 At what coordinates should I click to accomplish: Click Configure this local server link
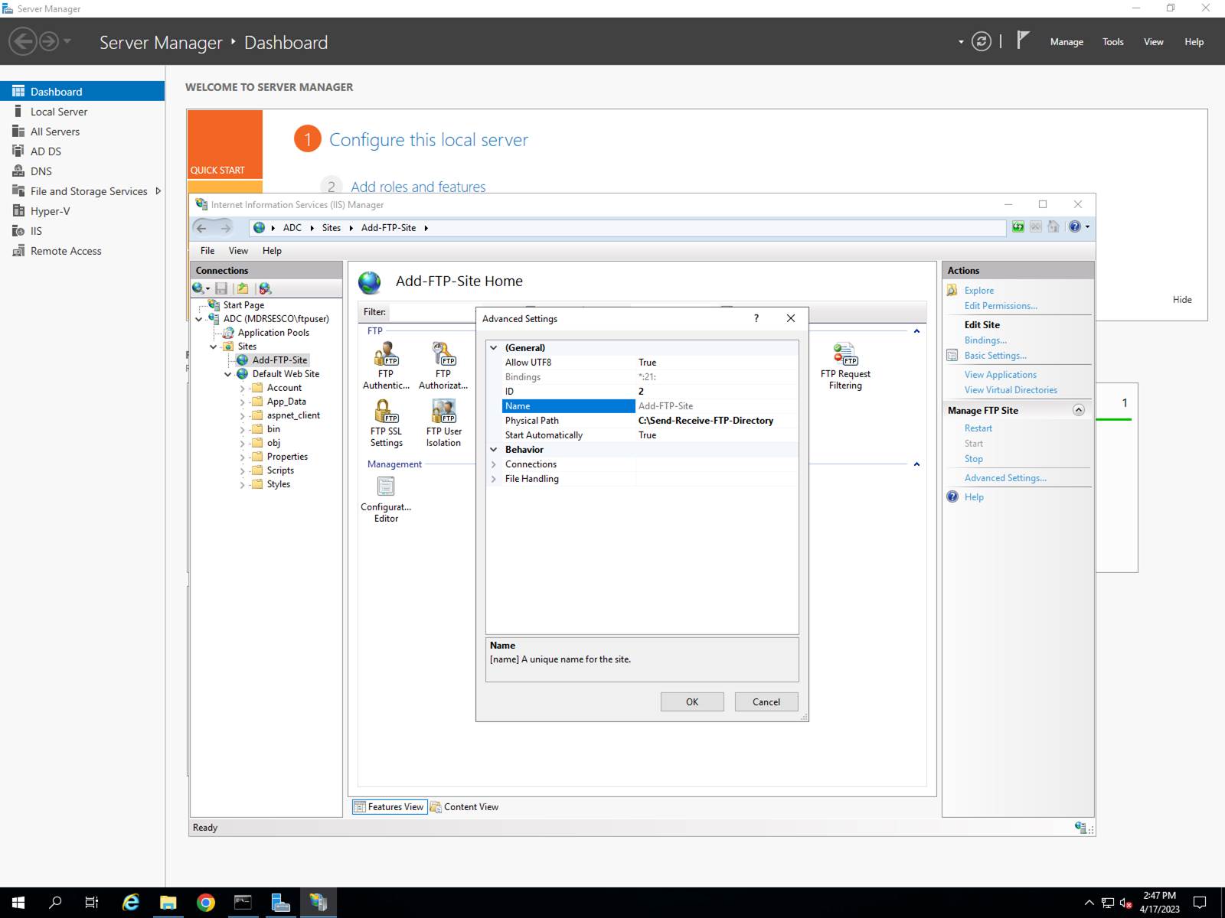point(428,140)
